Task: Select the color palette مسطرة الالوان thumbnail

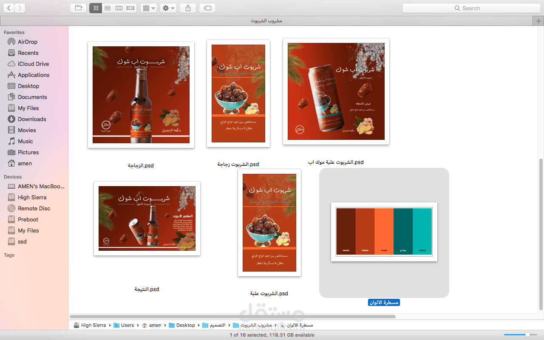Action: point(384,232)
